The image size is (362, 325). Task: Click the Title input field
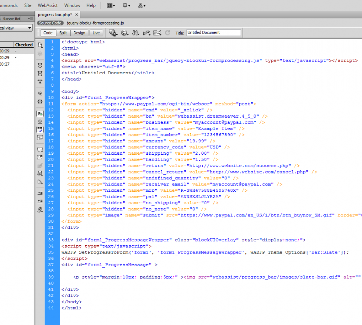pos(213,32)
